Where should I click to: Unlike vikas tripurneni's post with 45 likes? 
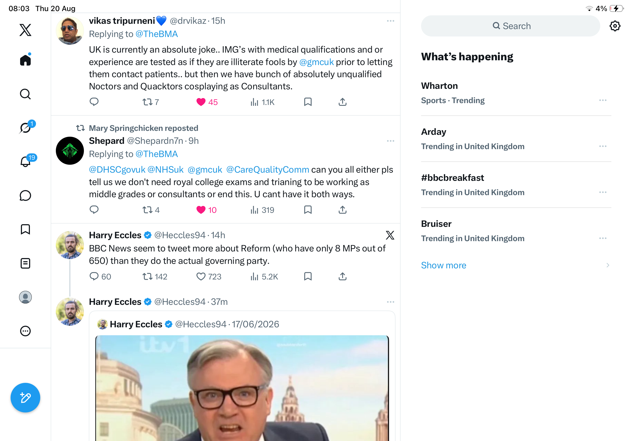tap(201, 102)
